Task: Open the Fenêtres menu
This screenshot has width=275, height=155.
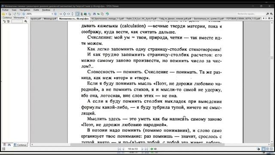Action: pos(46,10)
